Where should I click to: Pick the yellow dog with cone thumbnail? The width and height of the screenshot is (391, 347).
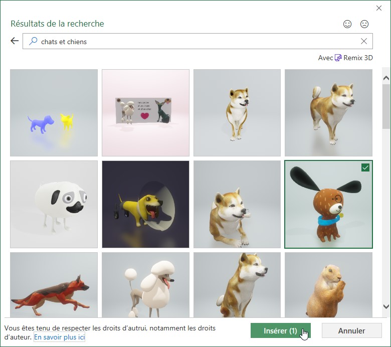pyautogui.click(x=145, y=204)
